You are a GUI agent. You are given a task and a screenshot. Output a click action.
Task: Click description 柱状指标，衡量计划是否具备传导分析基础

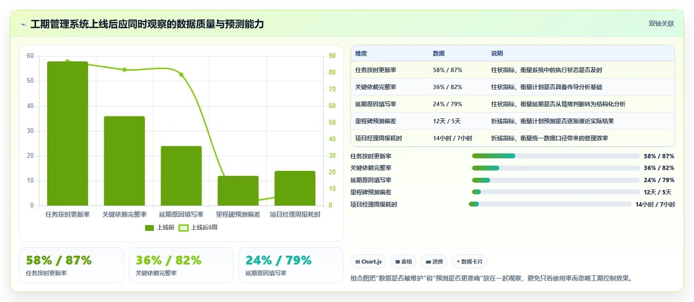click(x=547, y=87)
